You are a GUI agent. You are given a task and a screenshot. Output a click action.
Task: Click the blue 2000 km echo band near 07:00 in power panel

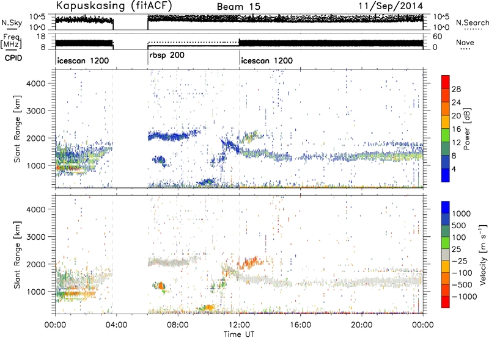[169, 136]
